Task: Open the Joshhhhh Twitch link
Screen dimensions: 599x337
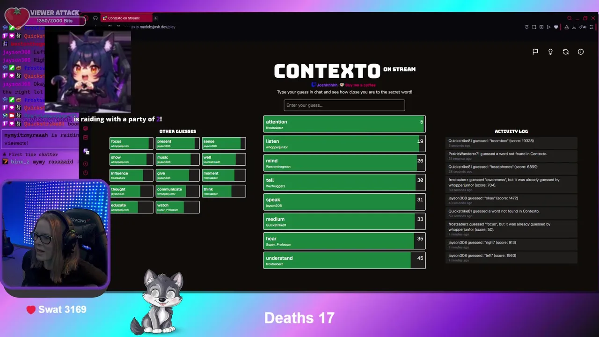Action: [x=325, y=85]
